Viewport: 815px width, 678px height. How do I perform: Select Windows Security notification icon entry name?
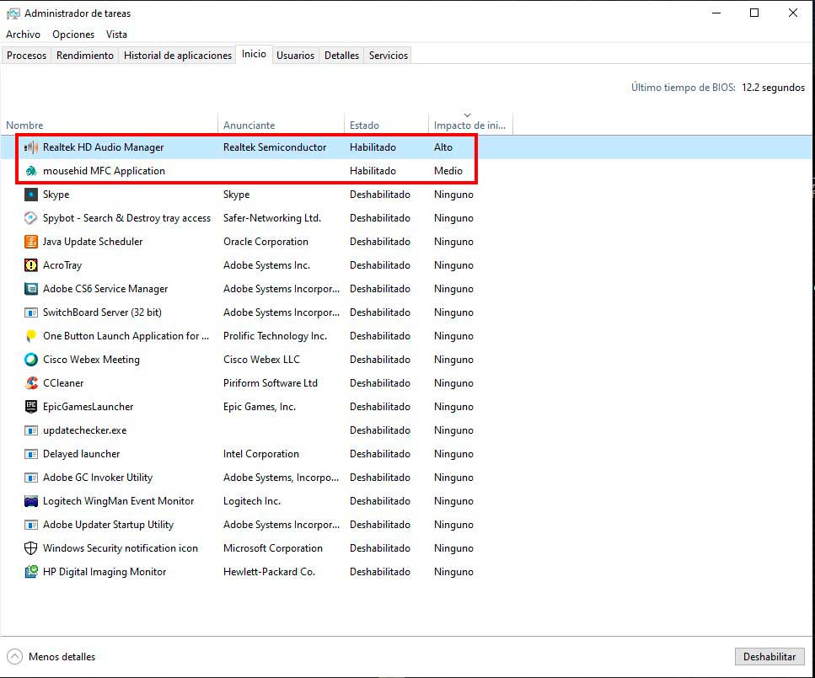coord(121,548)
